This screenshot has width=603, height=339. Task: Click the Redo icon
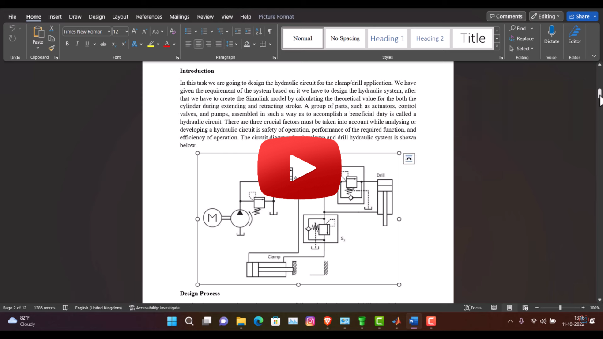click(x=12, y=38)
